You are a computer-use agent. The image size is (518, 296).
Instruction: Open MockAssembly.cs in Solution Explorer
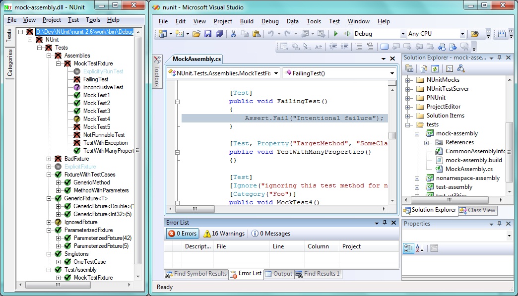tap(469, 169)
